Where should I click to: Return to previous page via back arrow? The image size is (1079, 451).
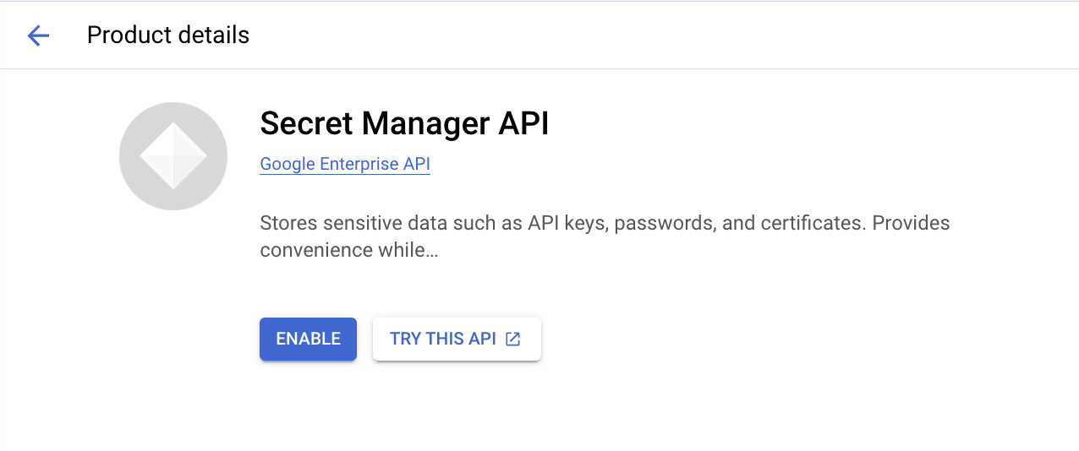click(x=38, y=35)
